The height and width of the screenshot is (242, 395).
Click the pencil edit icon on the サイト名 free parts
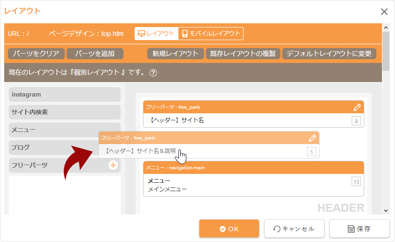pyautogui.click(x=357, y=107)
